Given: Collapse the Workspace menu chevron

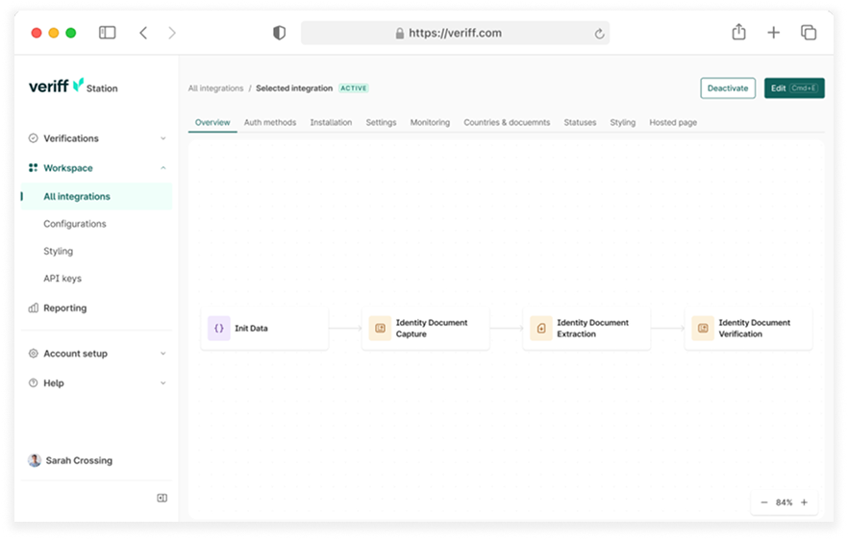Looking at the screenshot, I should click(162, 167).
